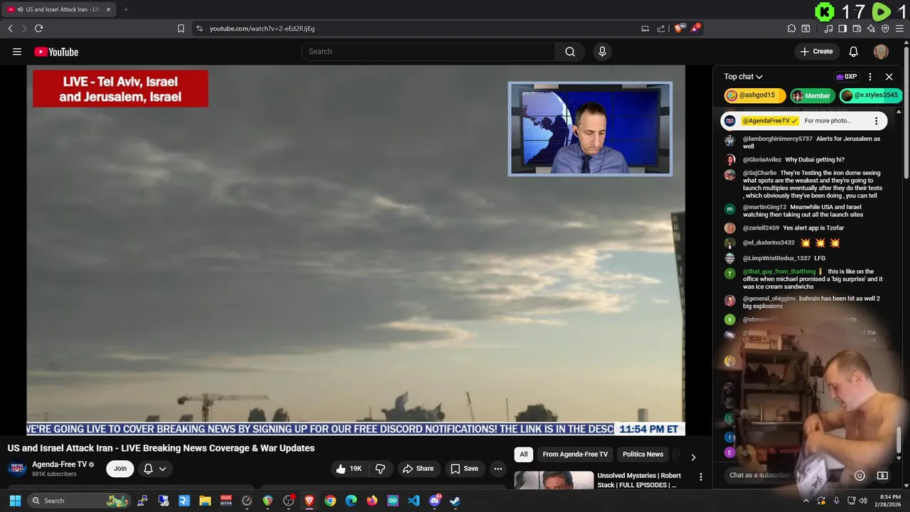The height and width of the screenshot is (512, 910).
Task: Select the Politics News chip
Action: 643,454
